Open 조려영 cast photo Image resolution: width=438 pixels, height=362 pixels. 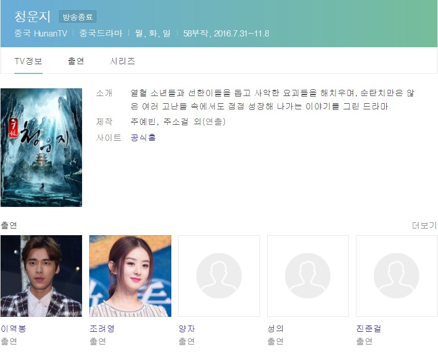point(130,276)
